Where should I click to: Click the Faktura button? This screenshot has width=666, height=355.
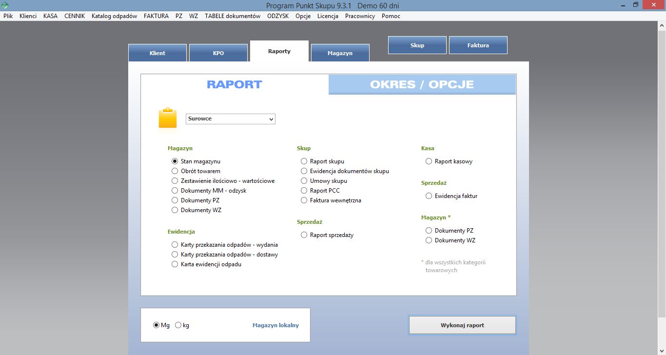coord(478,45)
